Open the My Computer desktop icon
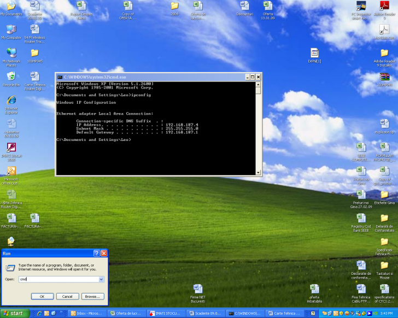 11,30
